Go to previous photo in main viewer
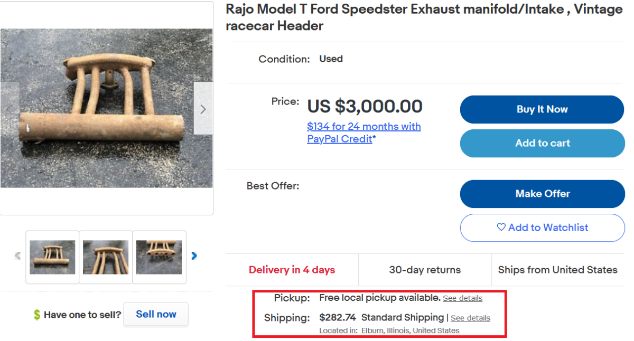The image size is (634, 341). click(9, 109)
